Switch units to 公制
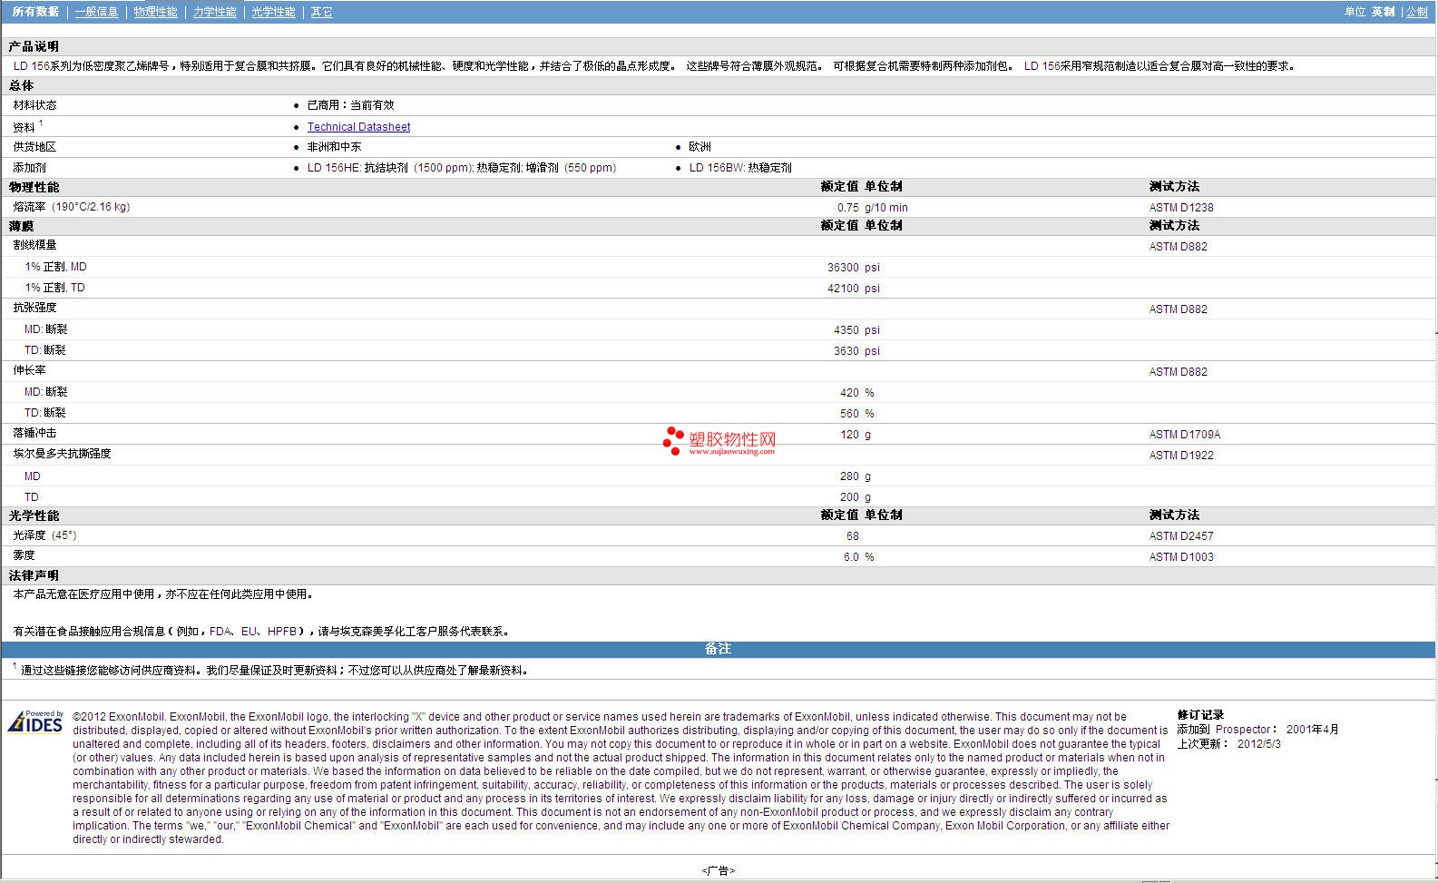 pyautogui.click(x=1416, y=12)
